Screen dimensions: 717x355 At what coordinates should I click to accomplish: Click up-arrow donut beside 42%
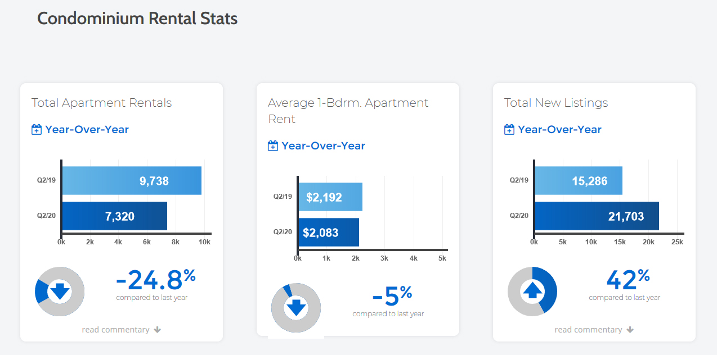(532, 292)
